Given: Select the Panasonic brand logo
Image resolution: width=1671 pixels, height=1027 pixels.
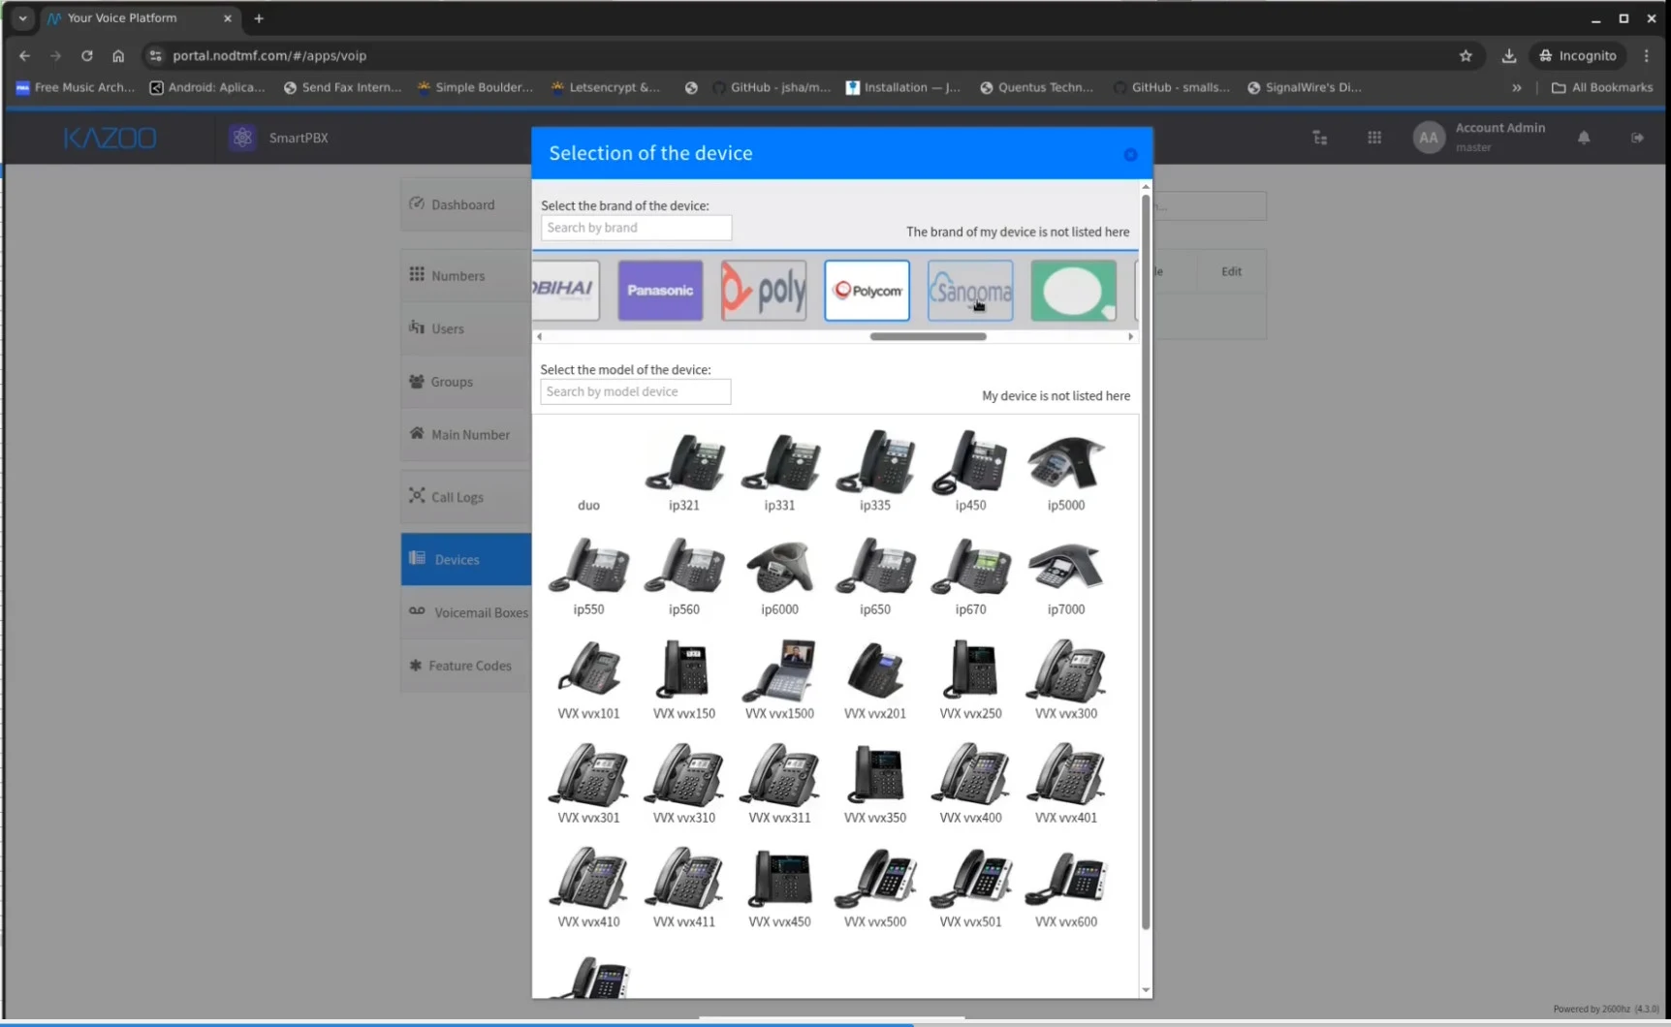Looking at the screenshot, I should tap(660, 291).
